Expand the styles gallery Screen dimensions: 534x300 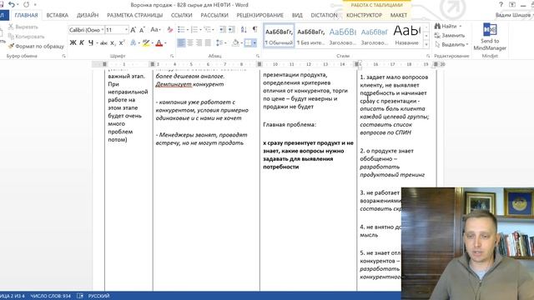[x=426, y=44]
